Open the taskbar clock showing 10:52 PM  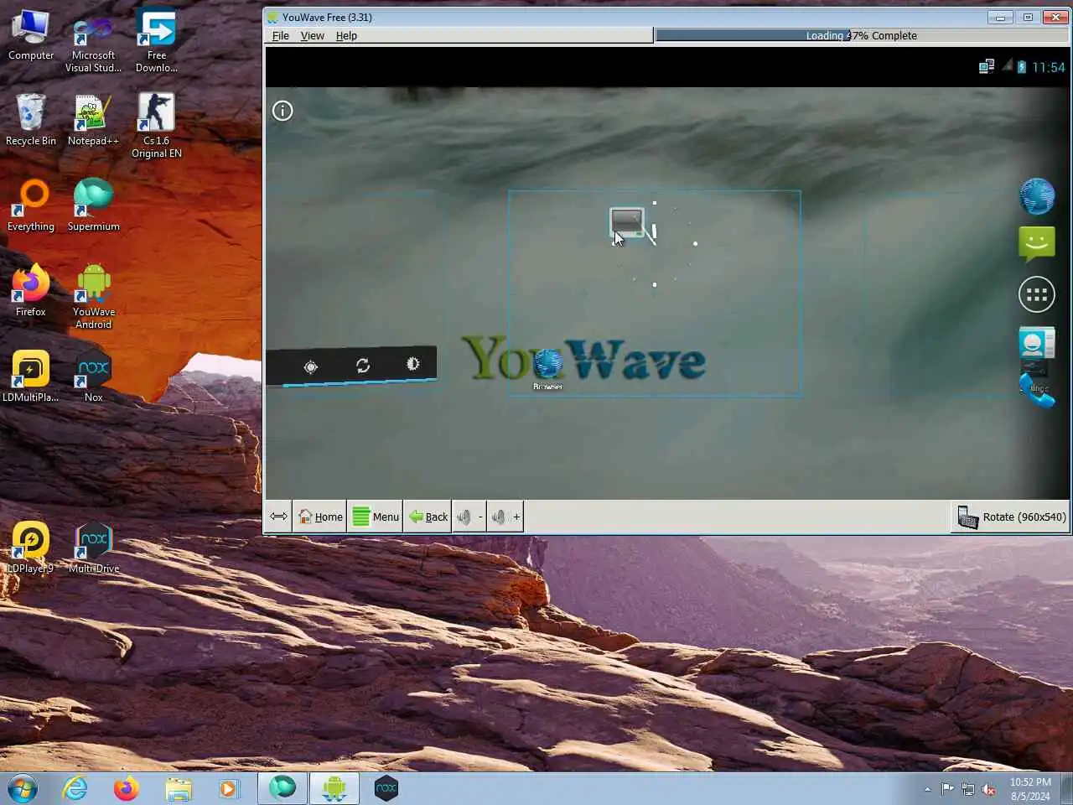1030,789
